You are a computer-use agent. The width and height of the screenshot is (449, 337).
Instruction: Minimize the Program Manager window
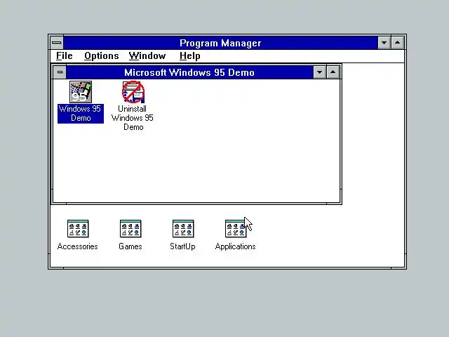384,43
